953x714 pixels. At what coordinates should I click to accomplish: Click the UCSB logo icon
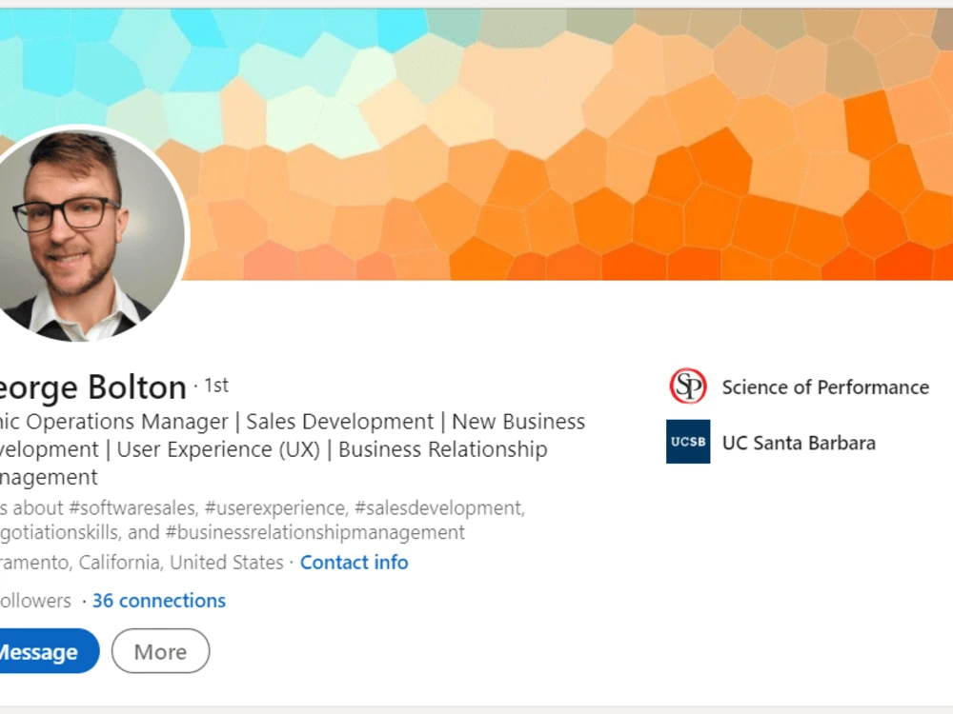pos(688,442)
